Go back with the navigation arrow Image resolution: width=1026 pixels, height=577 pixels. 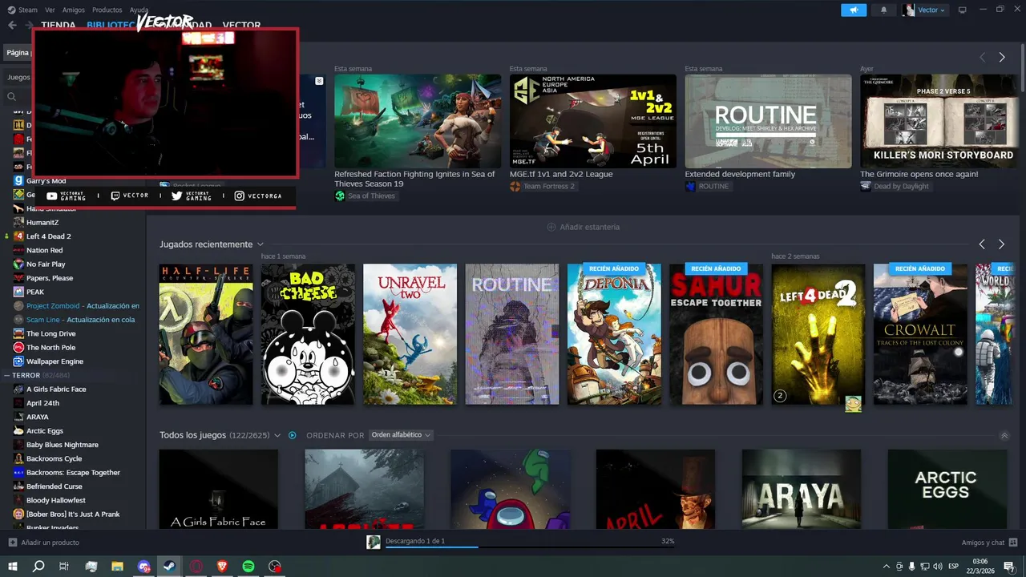tap(13, 25)
